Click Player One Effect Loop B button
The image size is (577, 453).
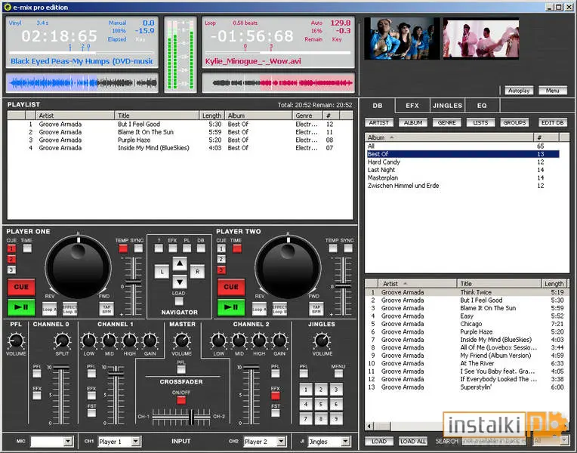tap(69, 309)
